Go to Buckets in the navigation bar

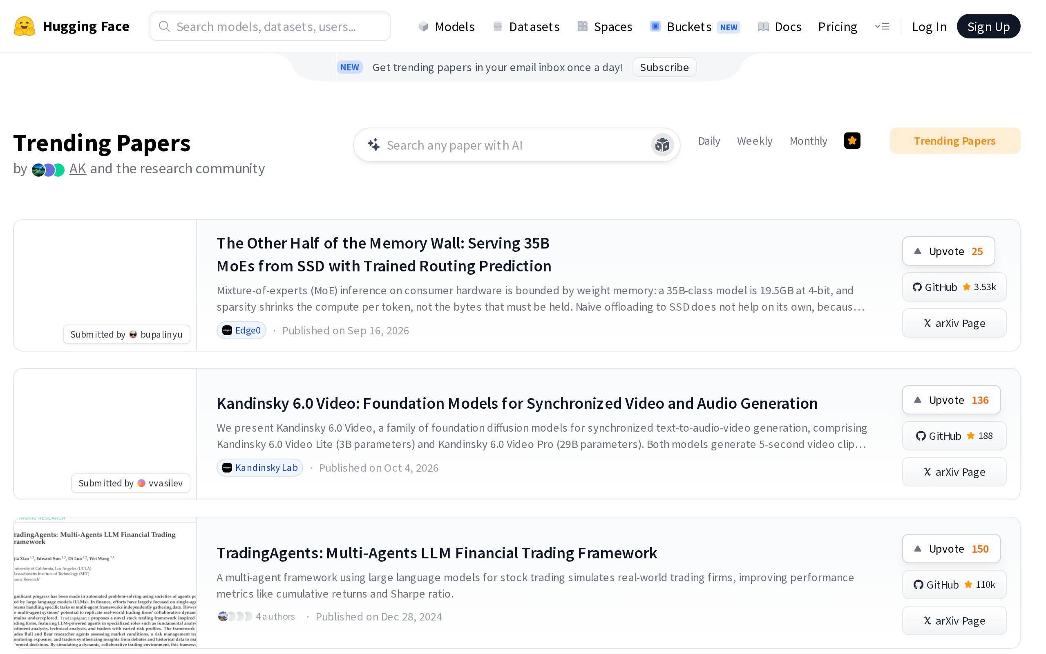pos(695,27)
